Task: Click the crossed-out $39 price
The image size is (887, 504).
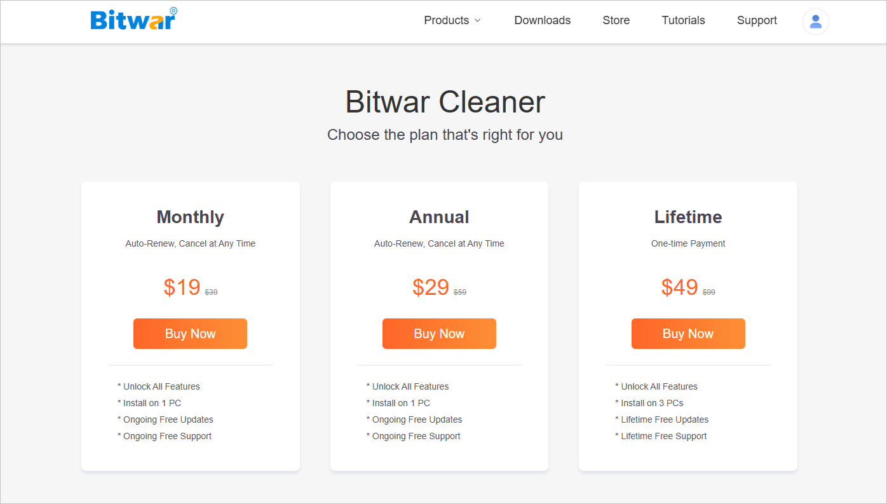Action: point(211,292)
